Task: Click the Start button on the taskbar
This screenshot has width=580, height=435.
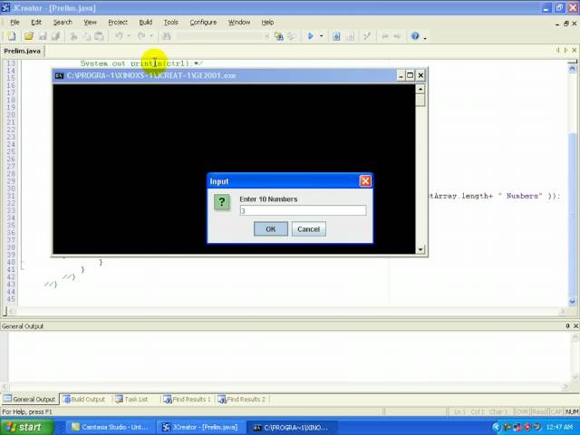Action: pos(27,427)
